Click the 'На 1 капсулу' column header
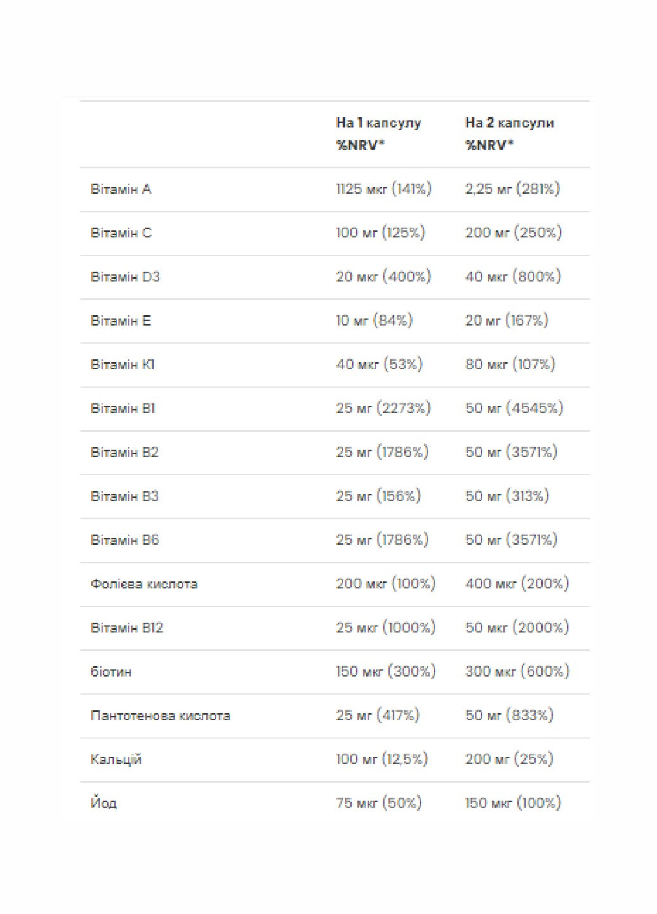Screen dimensions: 657x914 click(378, 123)
